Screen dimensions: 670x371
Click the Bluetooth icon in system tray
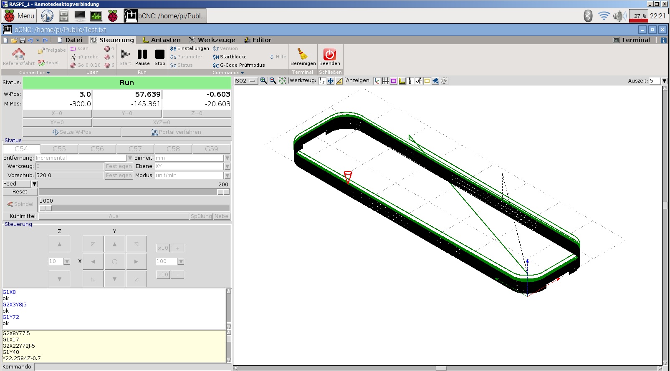588,16
